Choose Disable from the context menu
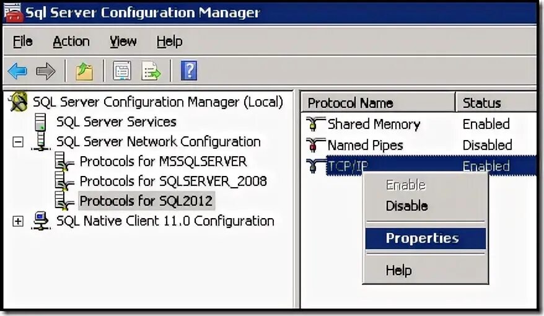 (x=425, y=206)
